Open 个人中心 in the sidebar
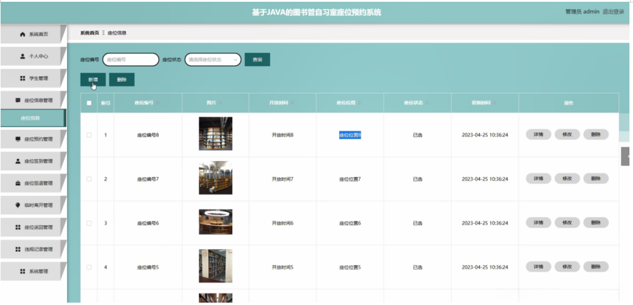Image resolution: width=633 pixels, height=305 pixels. click(33, 56)
